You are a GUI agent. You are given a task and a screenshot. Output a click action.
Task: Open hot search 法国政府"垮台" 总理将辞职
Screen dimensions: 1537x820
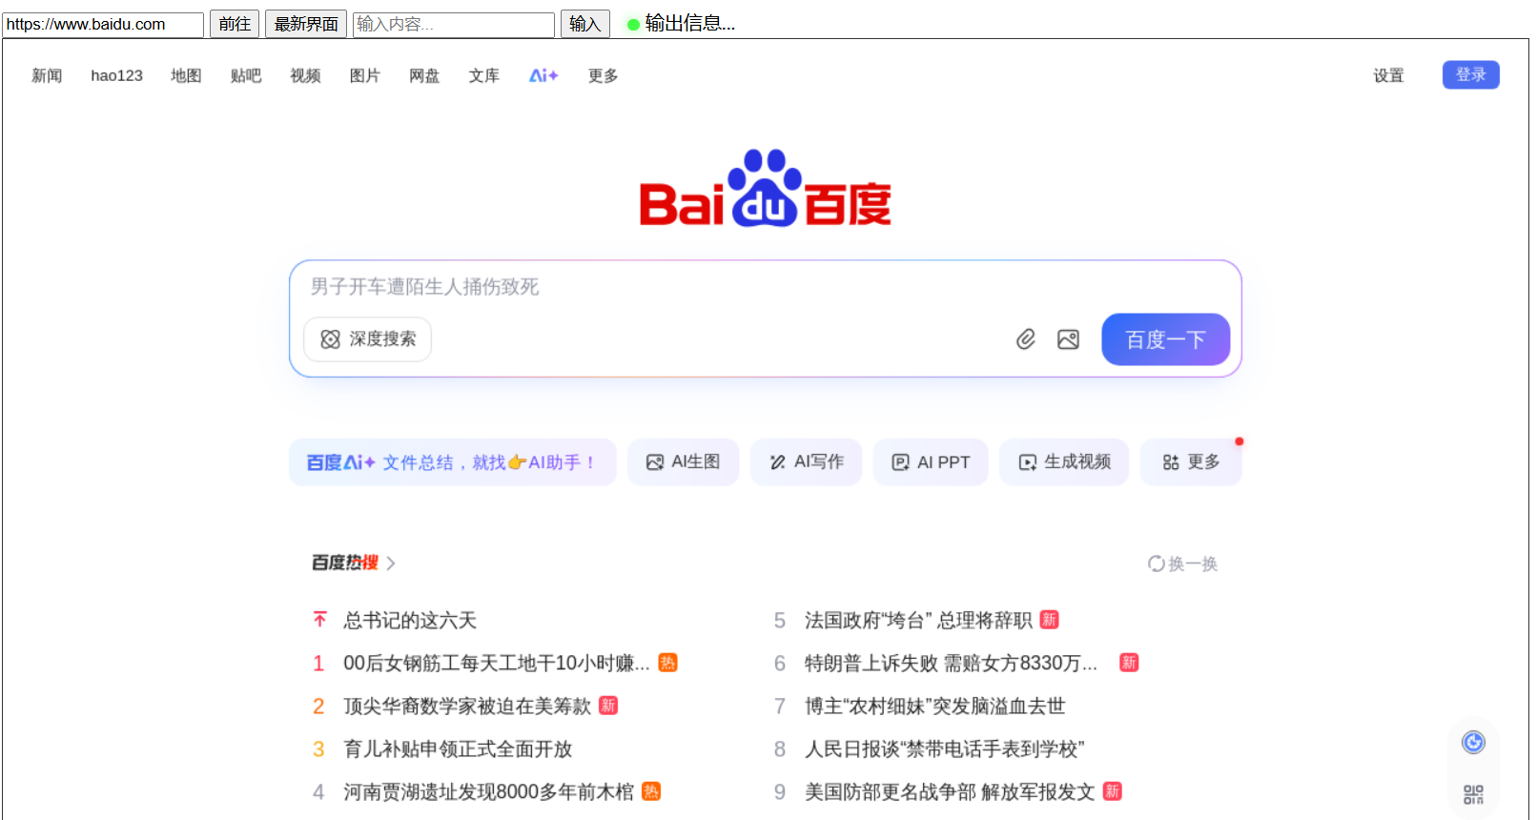pos(918,620)
